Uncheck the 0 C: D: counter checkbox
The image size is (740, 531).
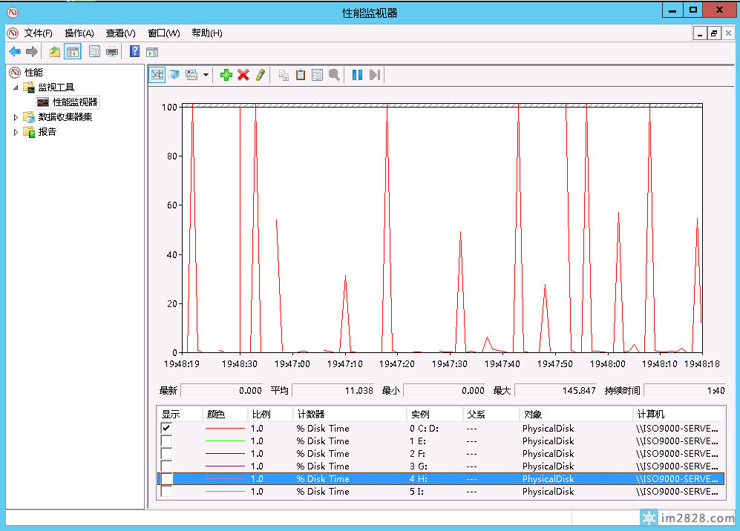click(x=166, y=429)
